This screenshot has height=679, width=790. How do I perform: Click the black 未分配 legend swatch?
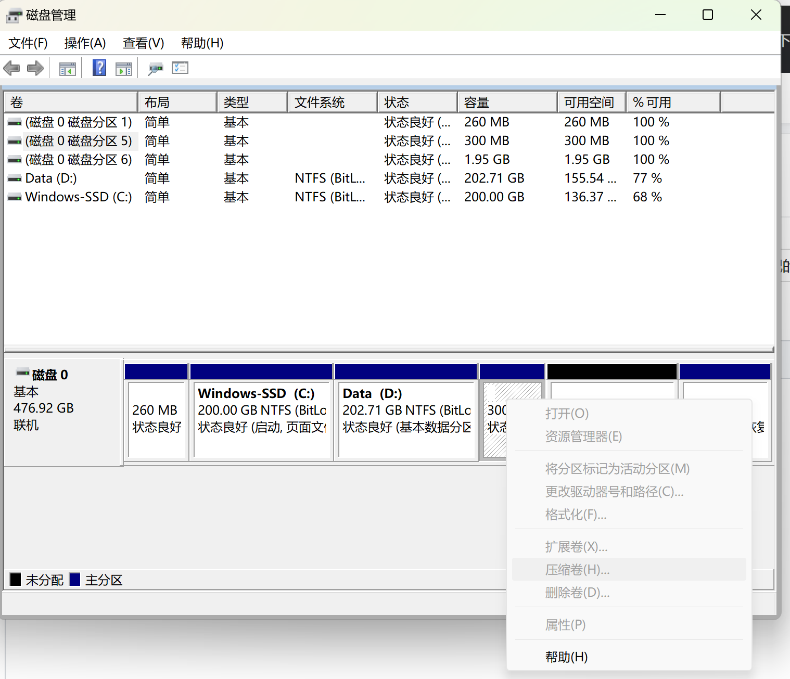pyautogui.click(x=16, y=580)
